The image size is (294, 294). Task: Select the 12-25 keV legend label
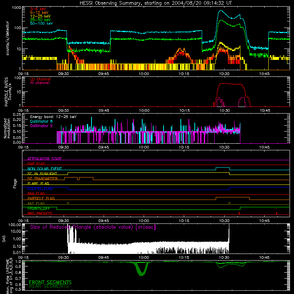(40, 16)
